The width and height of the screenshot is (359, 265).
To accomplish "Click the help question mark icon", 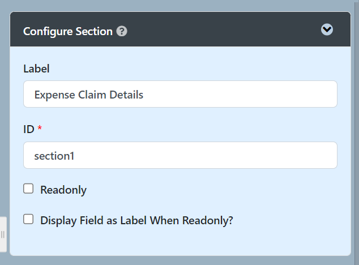I will point(122,31).
